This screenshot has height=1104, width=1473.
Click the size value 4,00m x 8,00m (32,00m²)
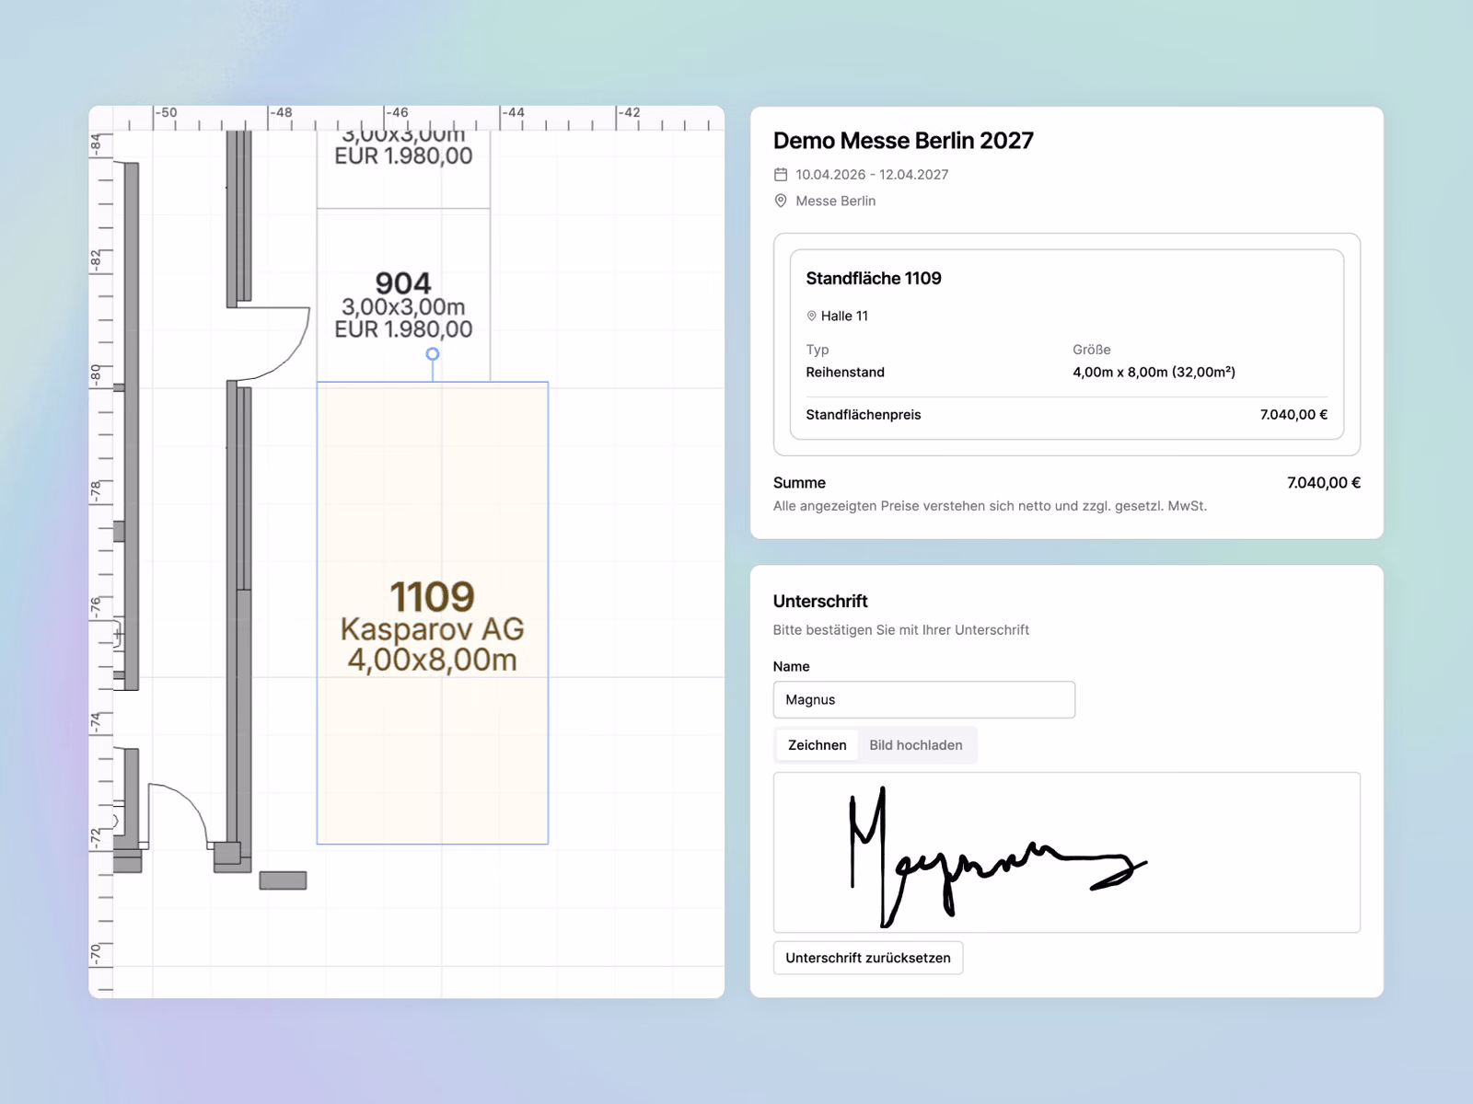pos(1154,372)
